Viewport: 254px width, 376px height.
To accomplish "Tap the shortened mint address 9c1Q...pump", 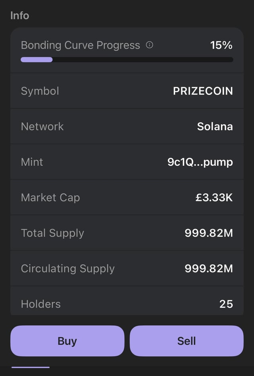I will (200, 162).
